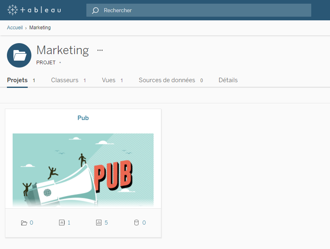Click the classeur icon on the Pub card
Image resolution: width=330 pixels, height=249 pixels.
62,223
